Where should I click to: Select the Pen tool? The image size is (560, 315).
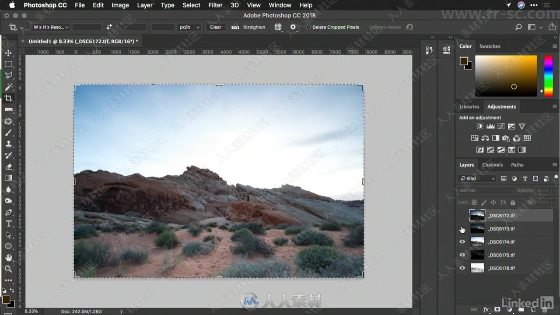(8, 212)
